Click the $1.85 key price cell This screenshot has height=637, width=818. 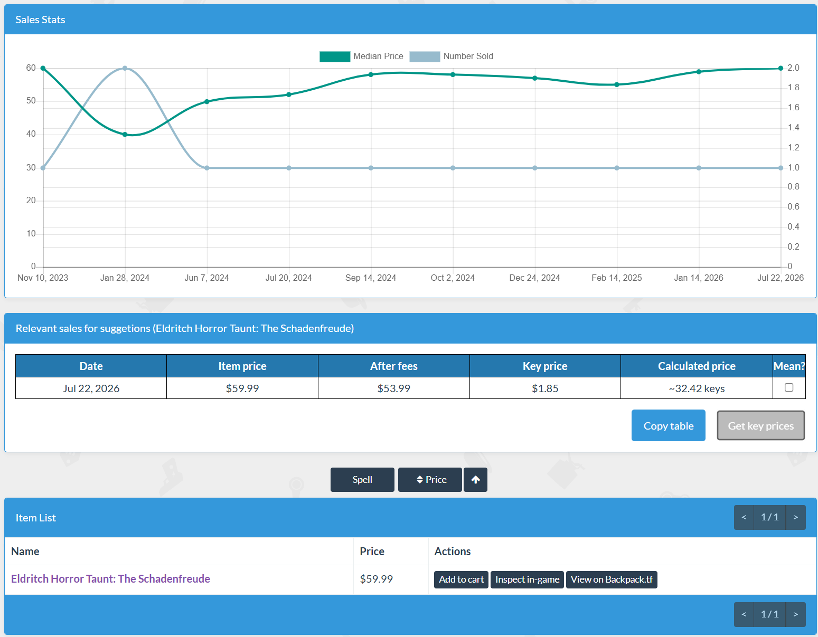coord(545,388)
